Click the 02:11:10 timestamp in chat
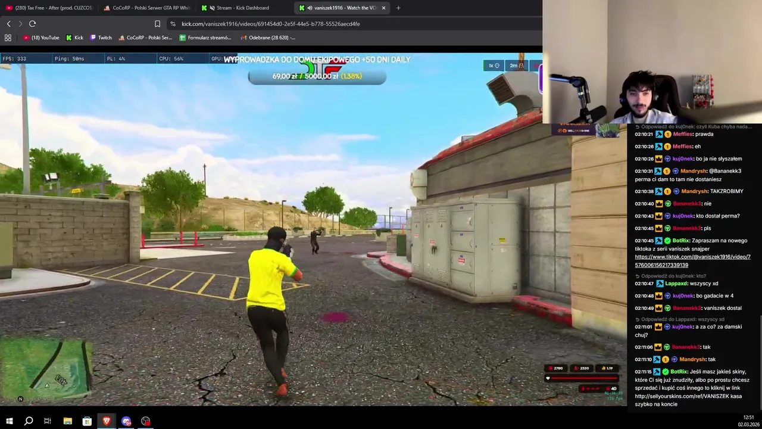This screenshot has height=429, width=762. (x=644, y=359)
